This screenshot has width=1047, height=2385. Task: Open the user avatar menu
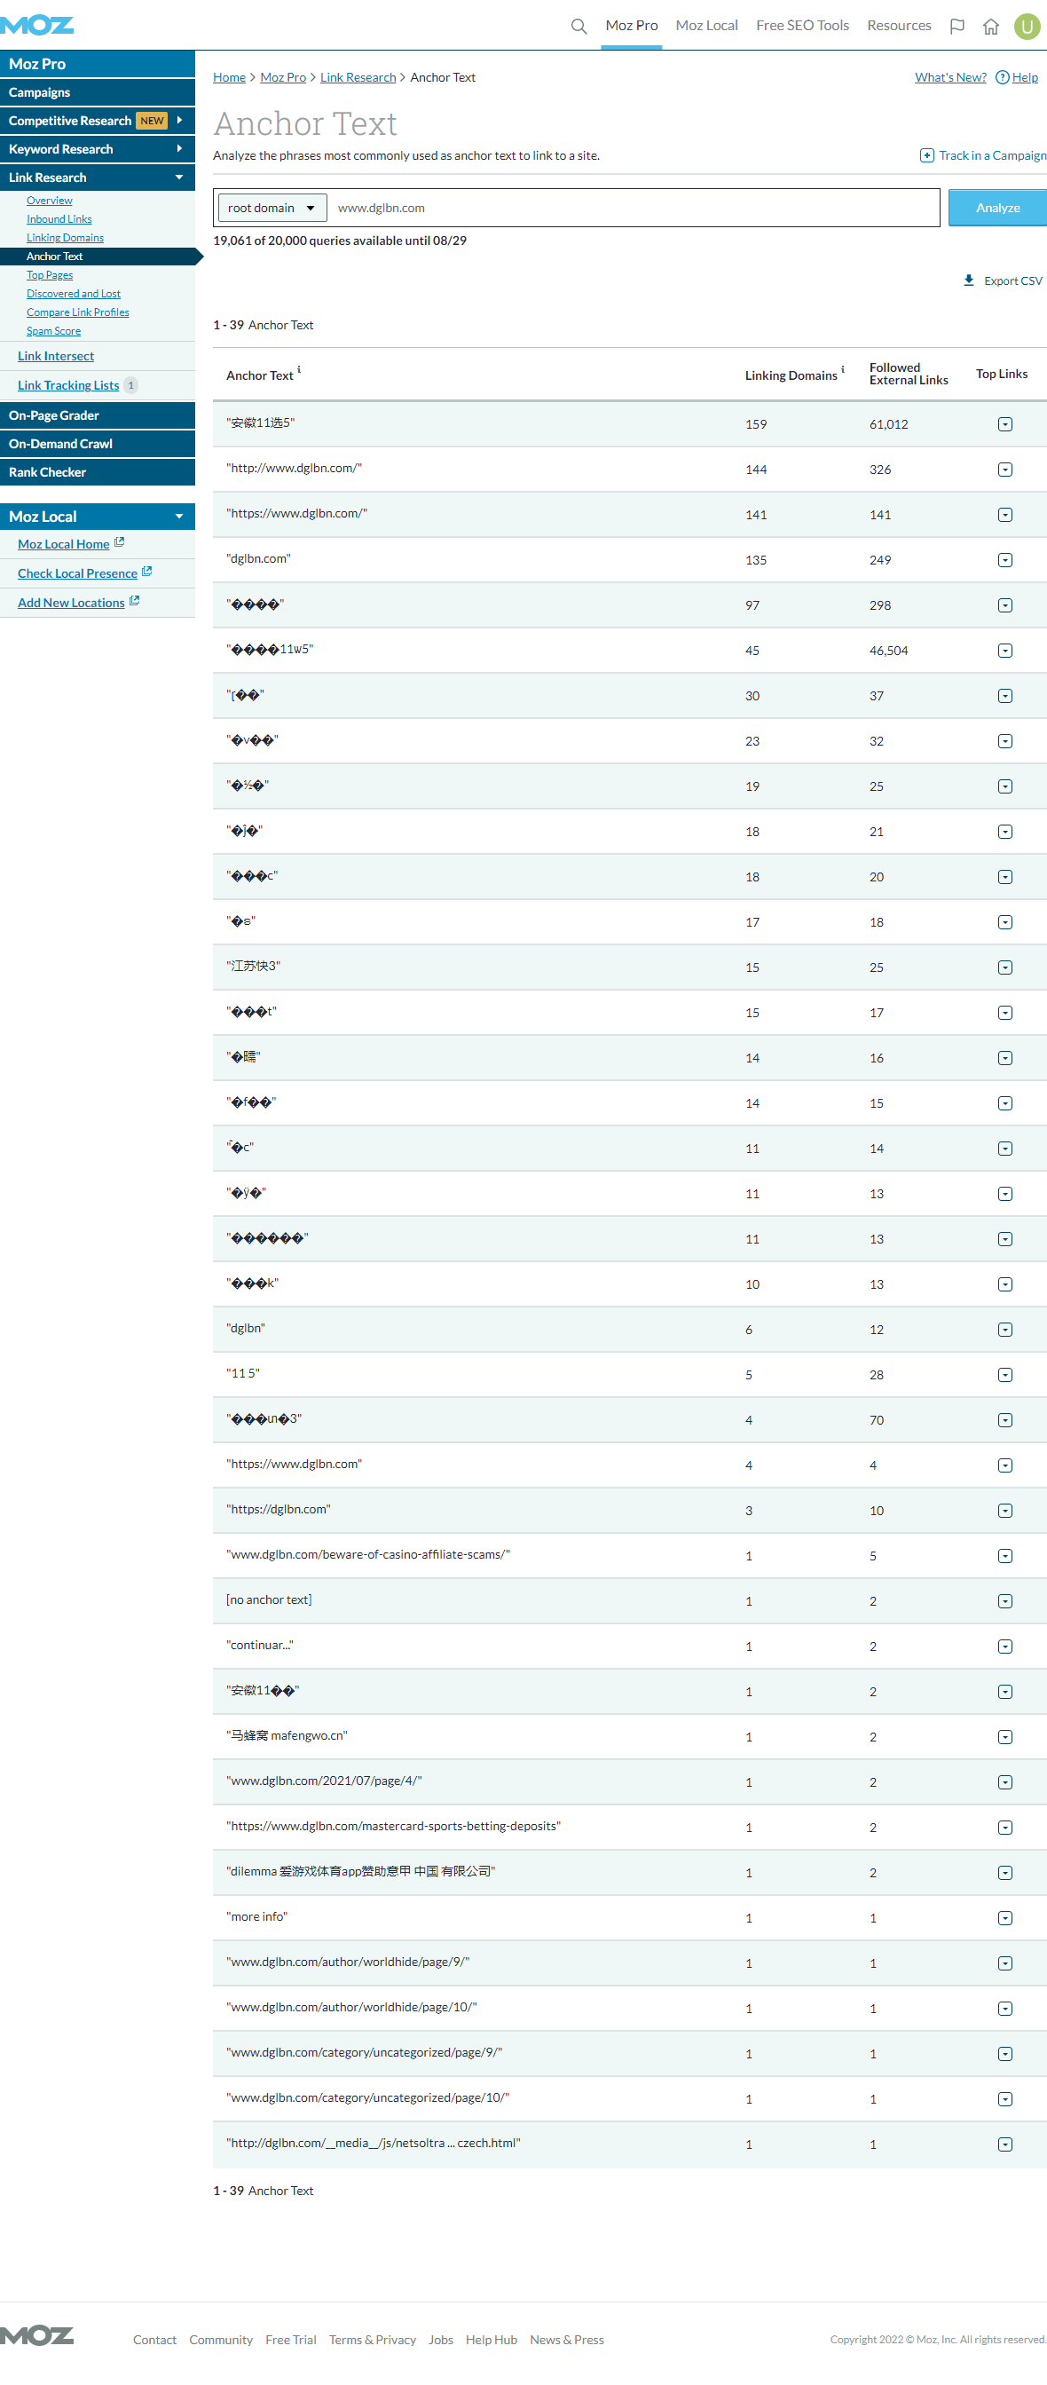pos(1027,26)
